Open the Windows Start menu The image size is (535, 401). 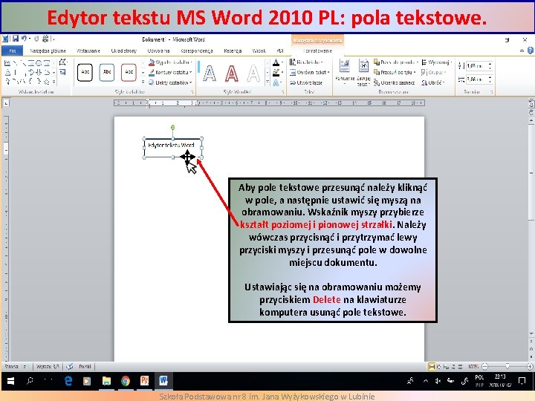tap(10, 381)
